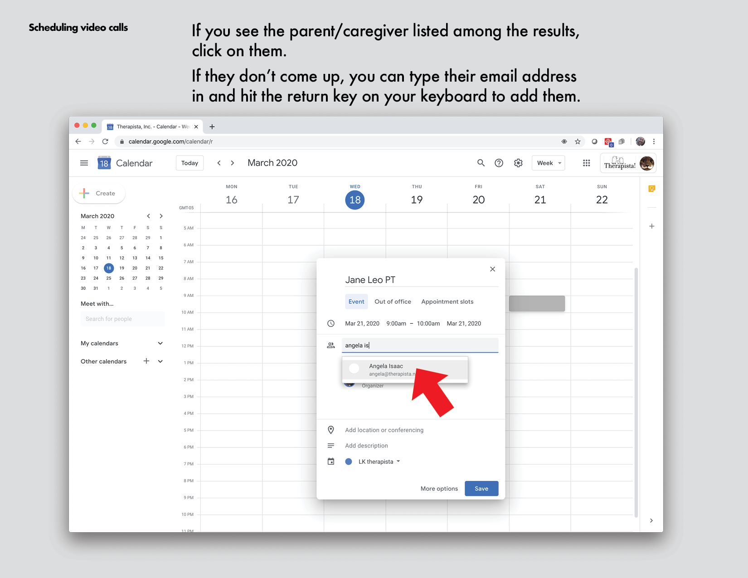Click Chrome profile avatar in toolbar
The height and width of the screenshot is (578, 748).
[640, 141]
